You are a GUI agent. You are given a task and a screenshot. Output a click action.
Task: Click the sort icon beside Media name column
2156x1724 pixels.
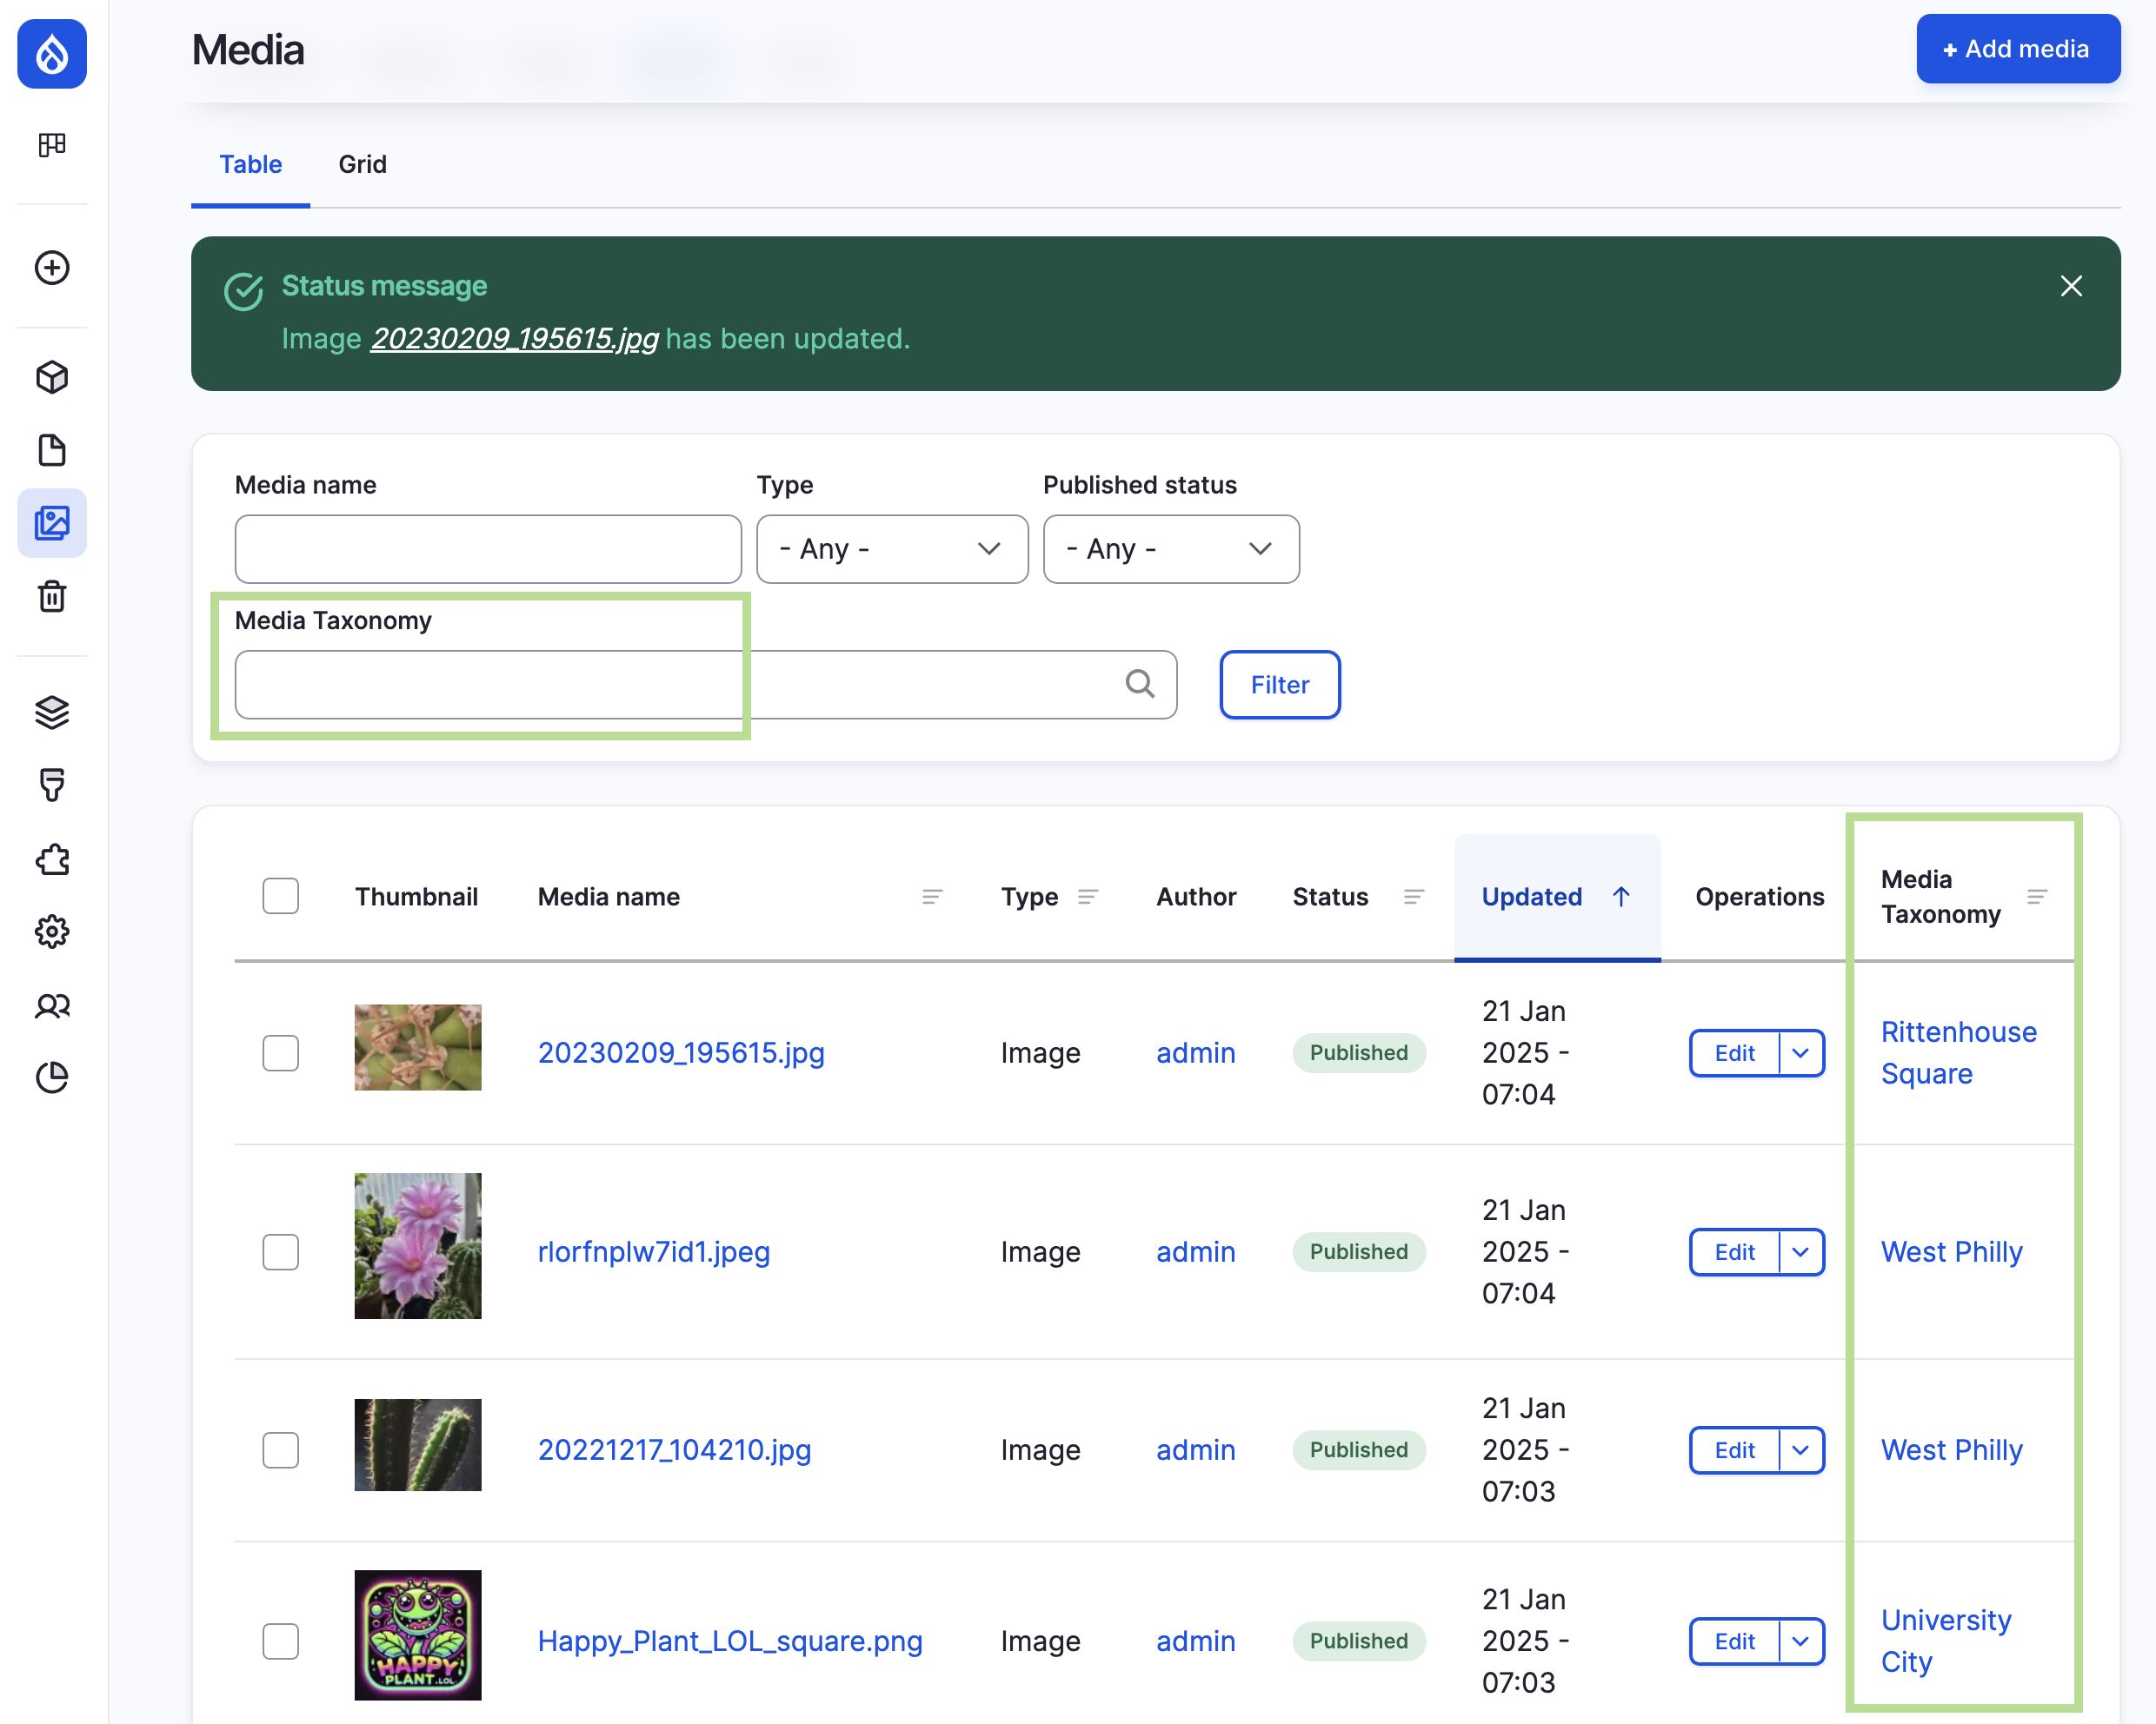click(932, 897)
